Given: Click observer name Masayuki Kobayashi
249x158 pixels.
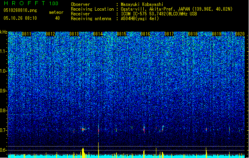Looking at the screenshot, I should (142, 4).
